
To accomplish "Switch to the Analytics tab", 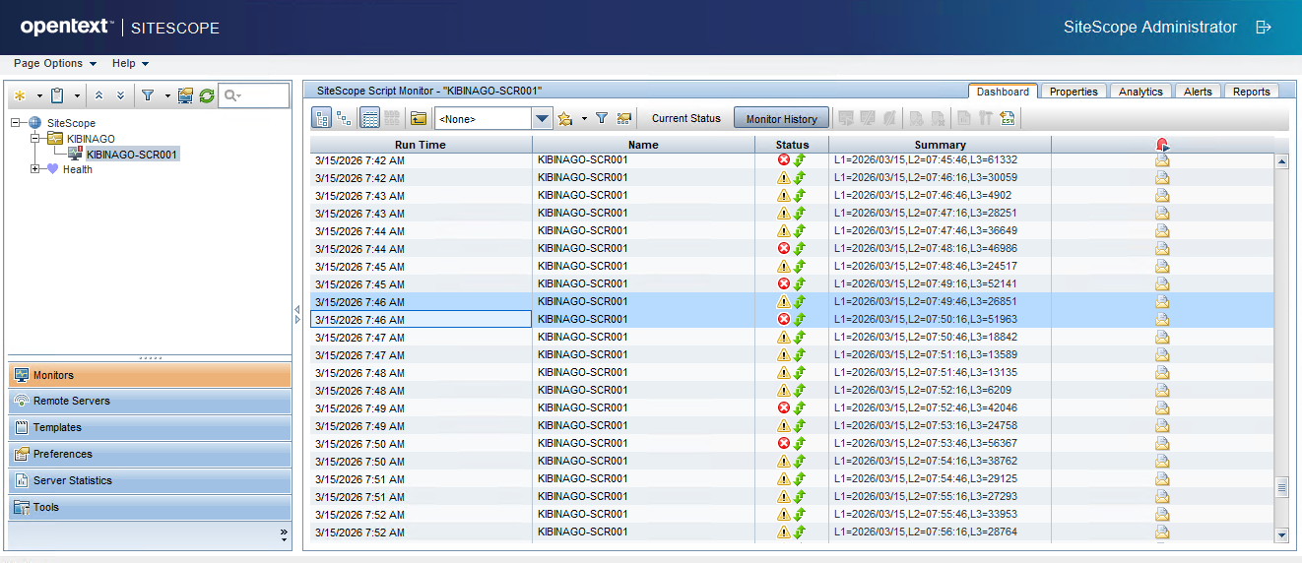I will coord(1140,92).
